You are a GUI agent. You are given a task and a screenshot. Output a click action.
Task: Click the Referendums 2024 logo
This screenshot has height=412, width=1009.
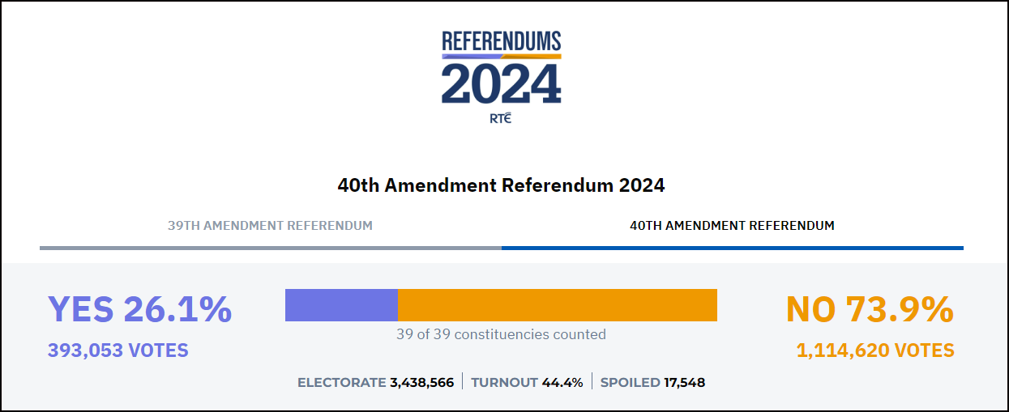click(x=502, y=78)
